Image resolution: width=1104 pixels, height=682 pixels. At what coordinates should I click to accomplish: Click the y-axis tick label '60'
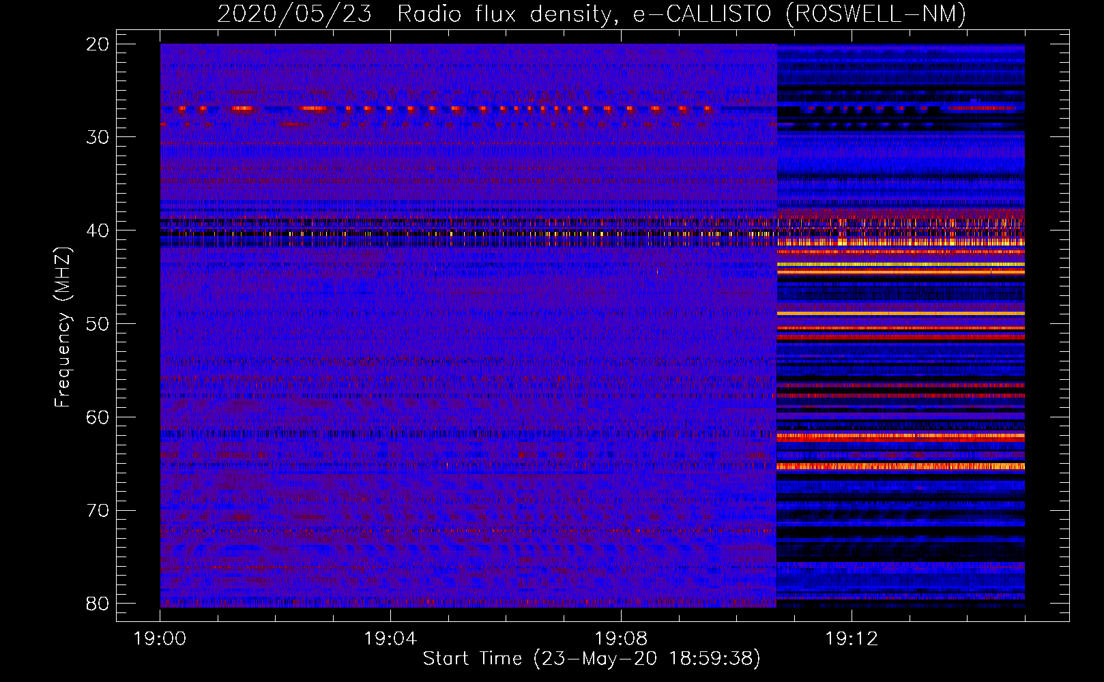98,417
